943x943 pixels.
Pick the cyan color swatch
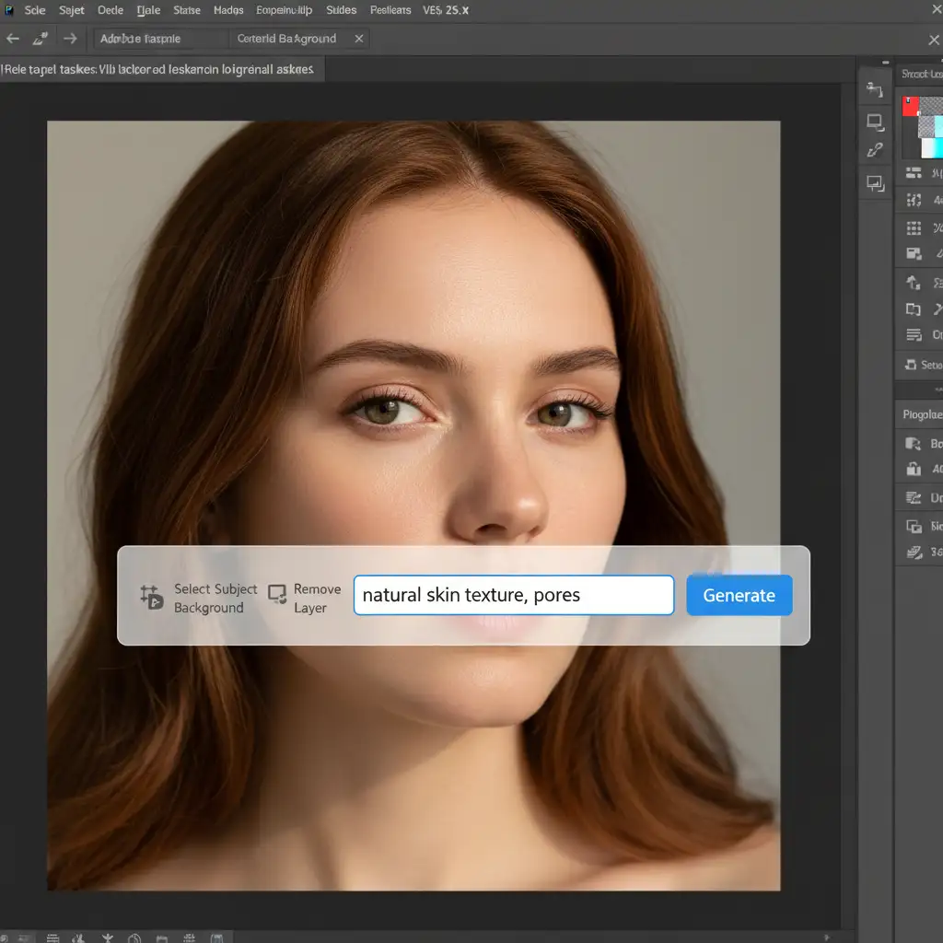pyautogui.click(x=937, y=147)
